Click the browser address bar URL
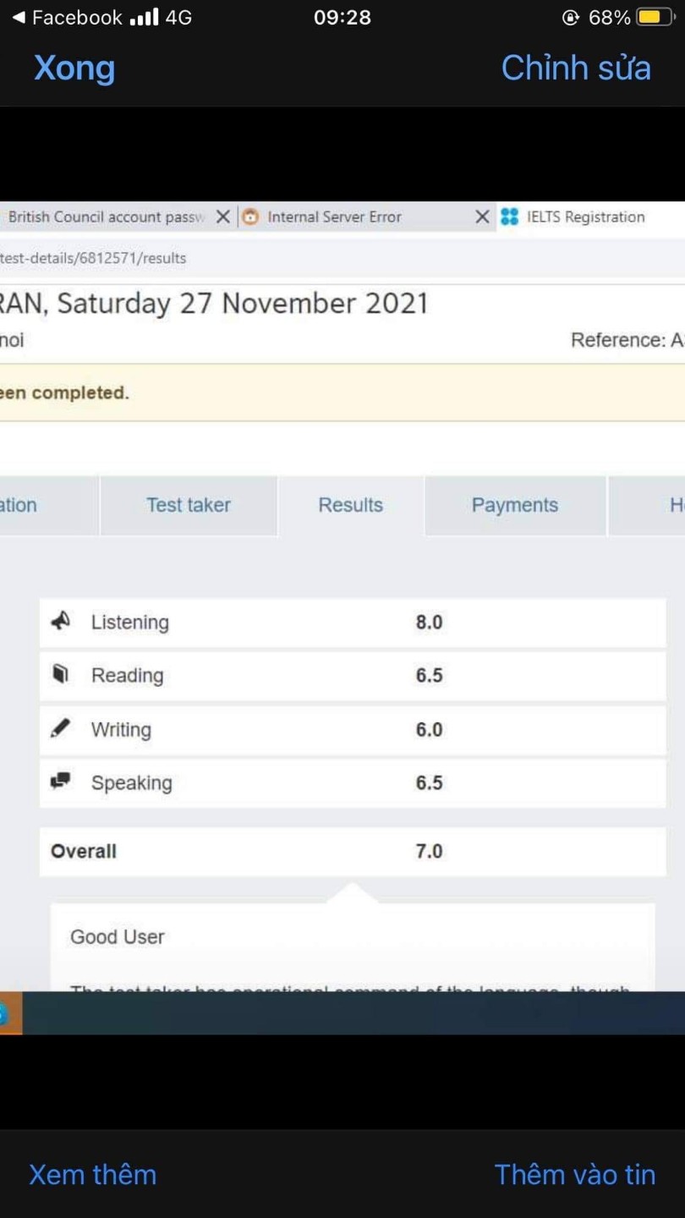685x1218 pixels. pos(93,258)
